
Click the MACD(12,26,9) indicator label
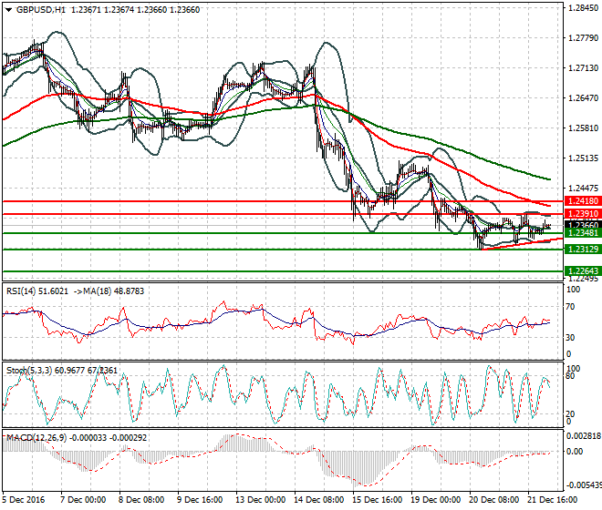point(77,437)
